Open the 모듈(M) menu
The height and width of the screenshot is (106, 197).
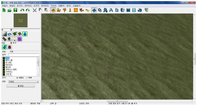[61, 6]
